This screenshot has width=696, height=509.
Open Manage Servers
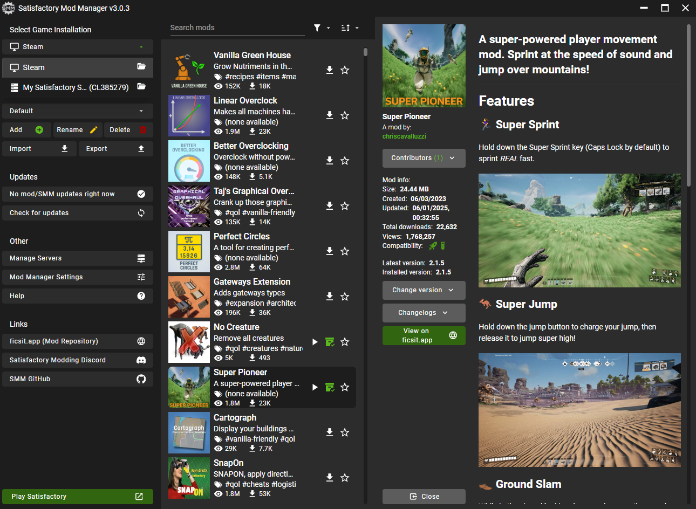coord(78,258)
